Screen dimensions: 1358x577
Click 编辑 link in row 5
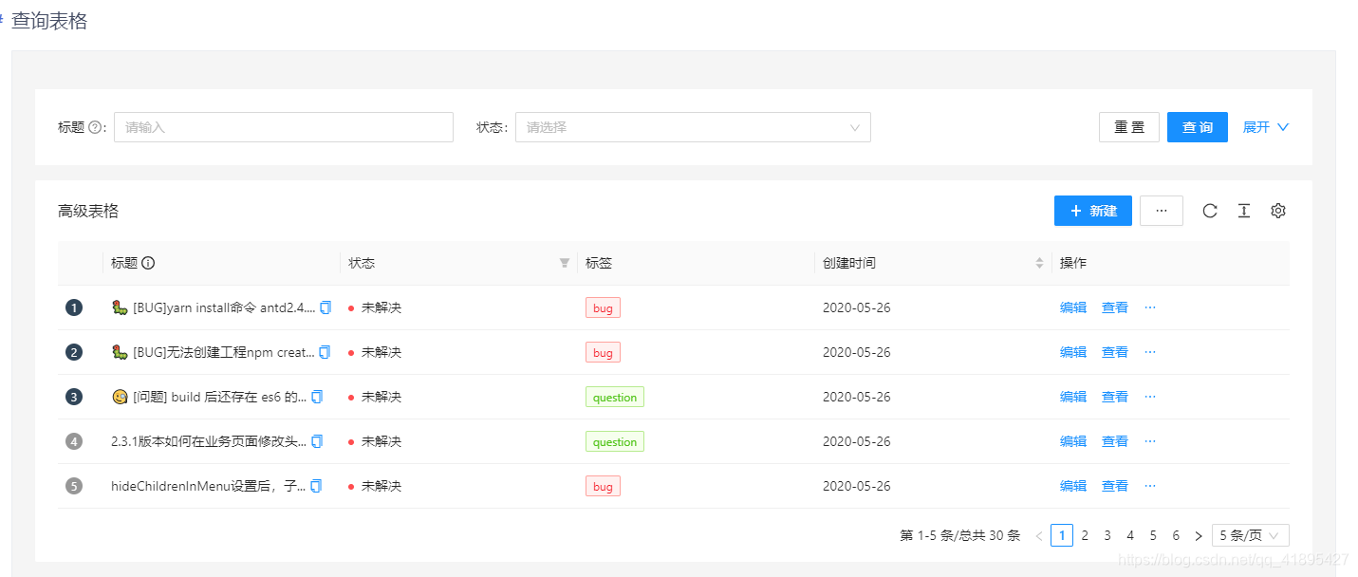tap(1073, 486)
